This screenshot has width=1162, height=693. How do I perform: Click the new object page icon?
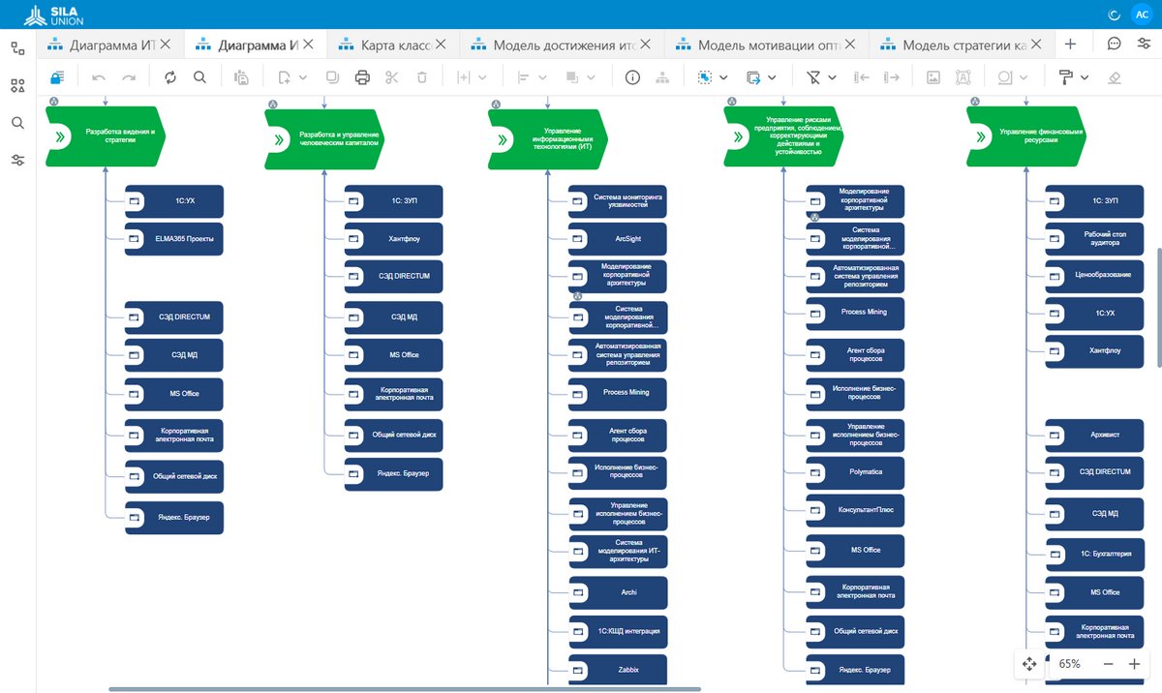[x=284, y=77]
